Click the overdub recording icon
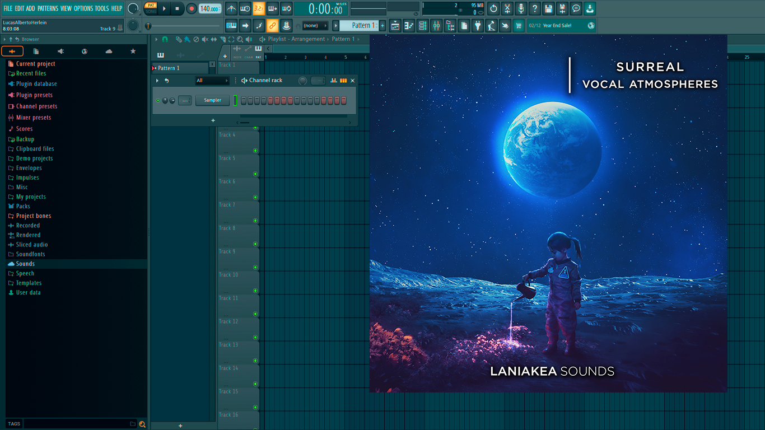The height and width of the screenshot is (430, 765). (x=272, y=8)
